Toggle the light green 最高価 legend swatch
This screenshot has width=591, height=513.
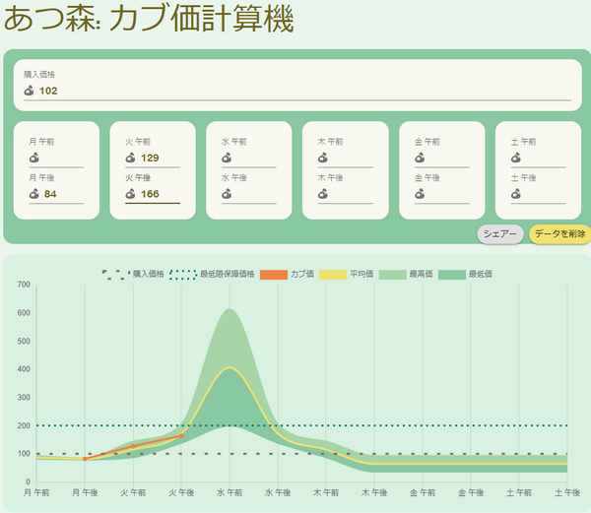click(x=392, y=275)
